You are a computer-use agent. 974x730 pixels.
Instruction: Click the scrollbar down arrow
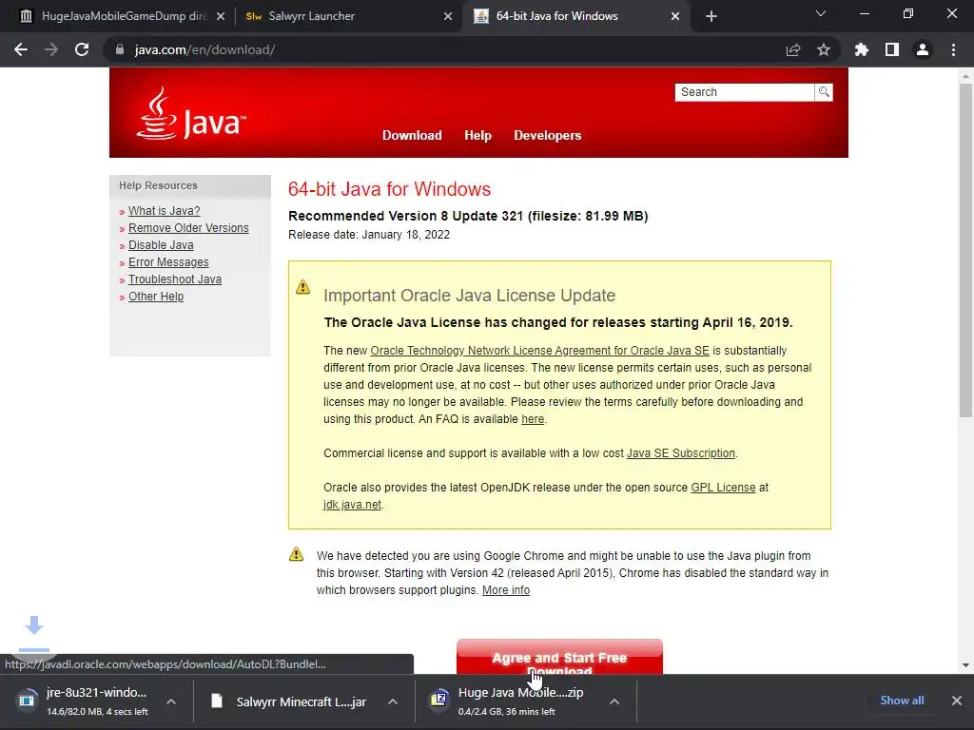coord(965,664)
